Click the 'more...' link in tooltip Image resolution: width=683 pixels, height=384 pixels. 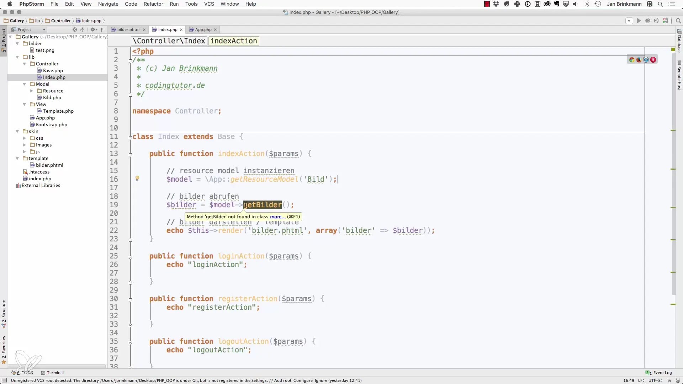[x=277, y=217]
